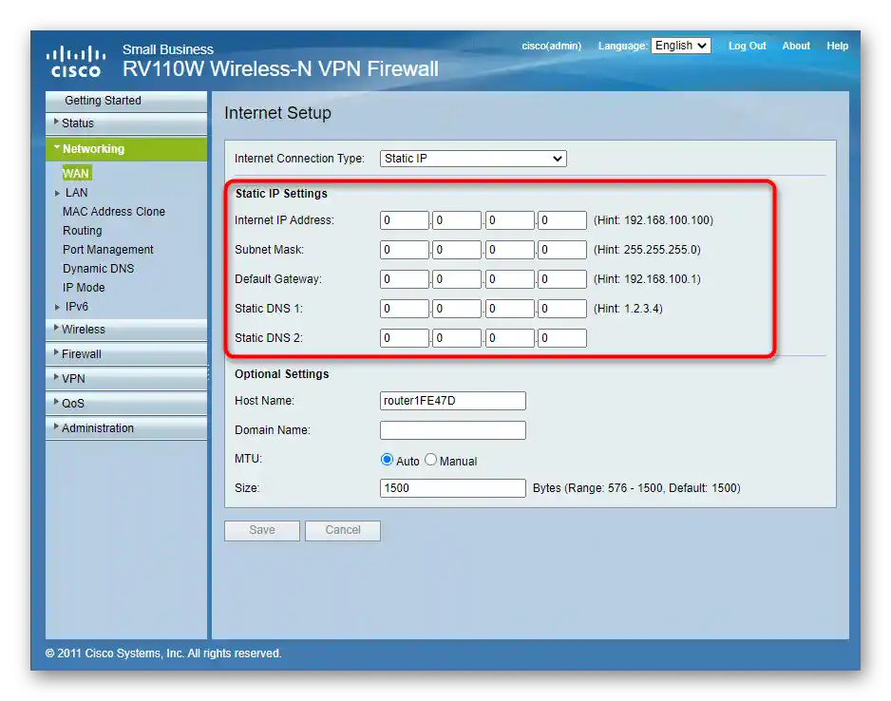Expand the VPN menu section
Image resolution: width=891 pixels, height=701 pixels.
tap(126, 379)
